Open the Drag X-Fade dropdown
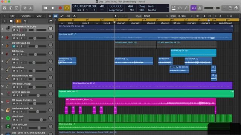This screenshot has width=241, height=135. click(185, 16)
